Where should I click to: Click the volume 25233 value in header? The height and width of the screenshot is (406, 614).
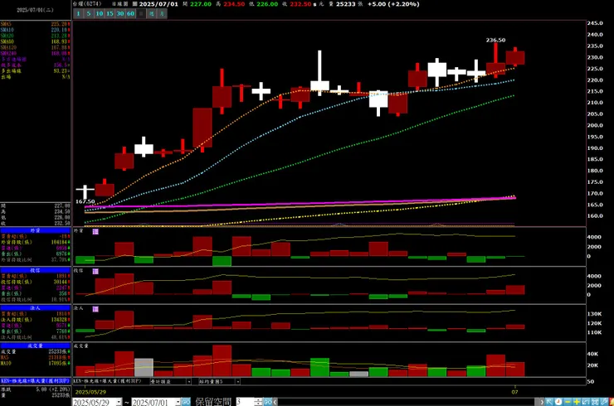[345, 4]
